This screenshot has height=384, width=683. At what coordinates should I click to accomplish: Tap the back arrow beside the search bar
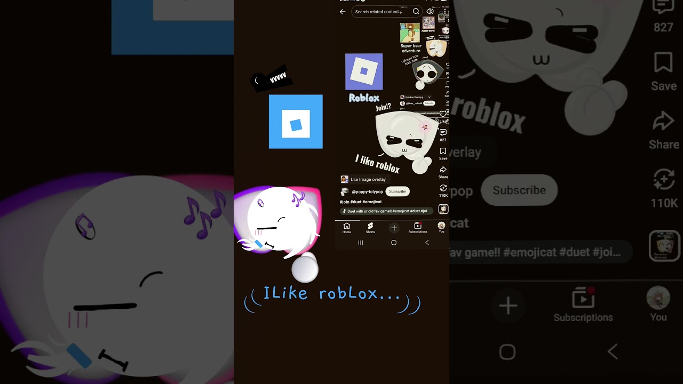tap(343, 12)
